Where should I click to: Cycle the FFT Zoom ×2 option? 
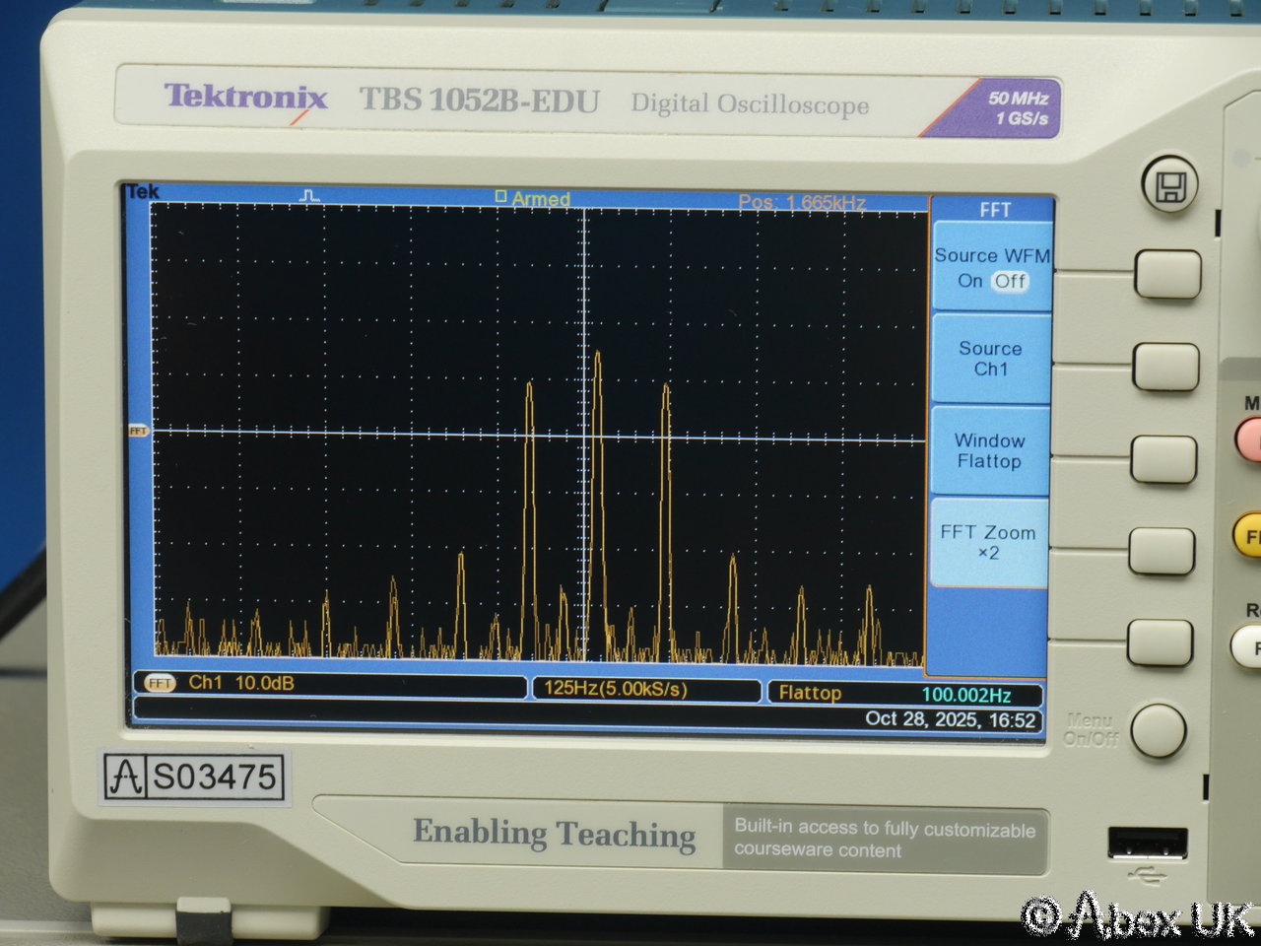pyautogui.click(x=988, y=542)
